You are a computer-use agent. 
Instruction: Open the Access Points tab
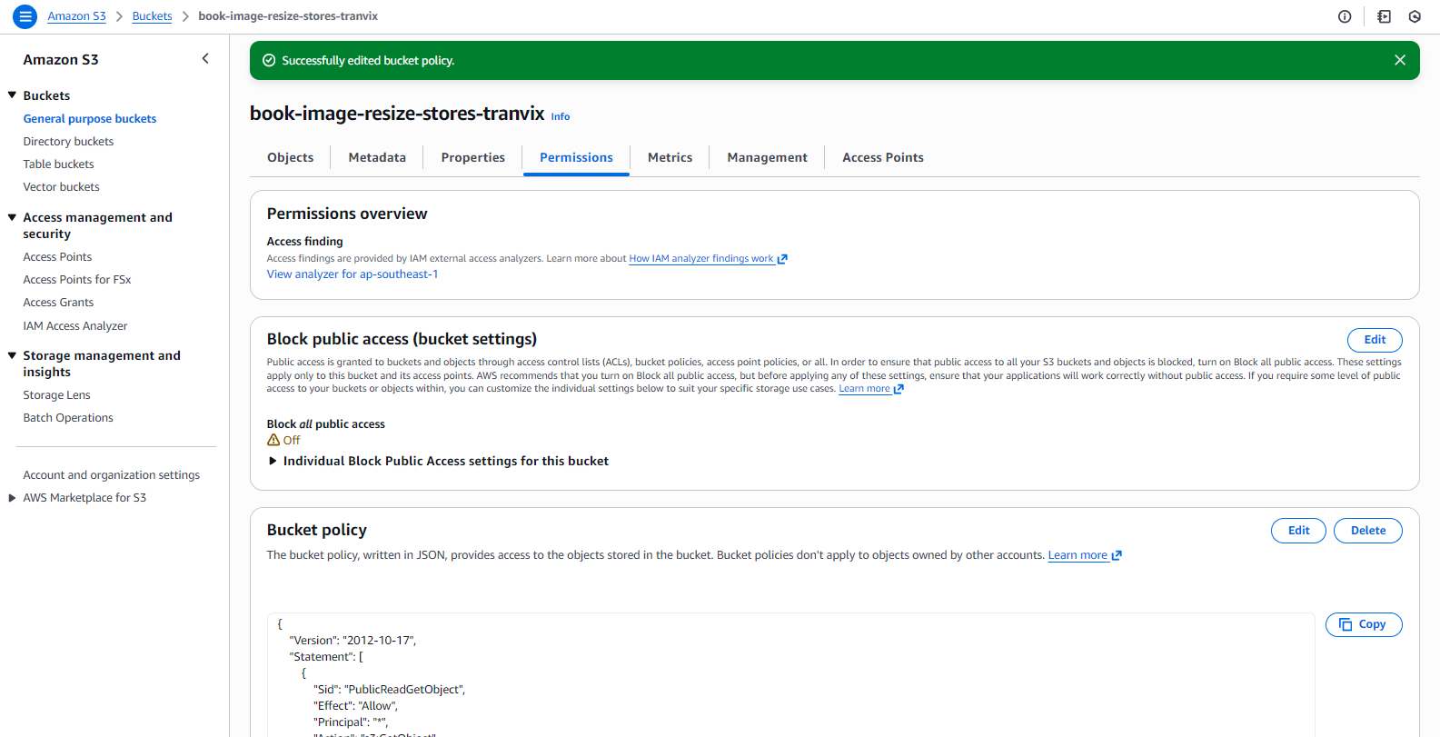pos(883,157)
